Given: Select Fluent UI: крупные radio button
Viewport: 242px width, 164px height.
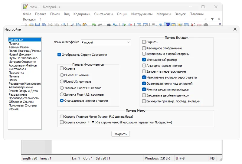Looking at the screenshot, I should tap(62, 81).
